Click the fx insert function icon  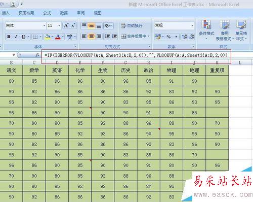click(x=37, y=55)
